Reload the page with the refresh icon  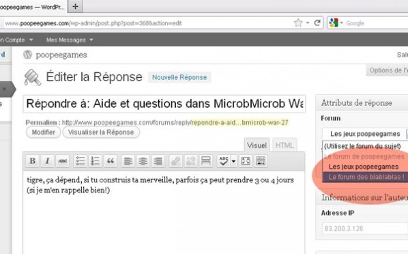[x=317, y=23]
